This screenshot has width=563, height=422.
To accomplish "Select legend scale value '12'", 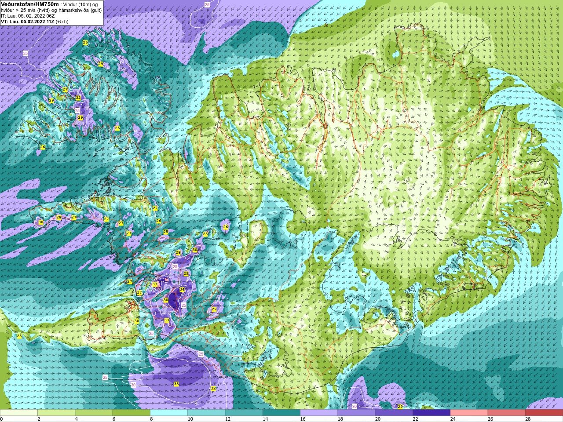I will (228, 419).
